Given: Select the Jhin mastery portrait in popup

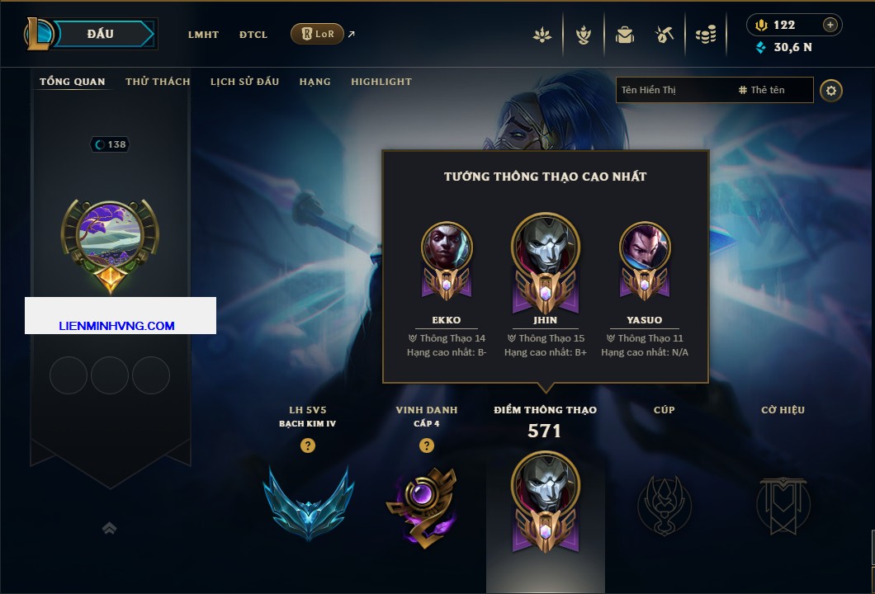Looking at the screenshot, I should coord(545,262).
